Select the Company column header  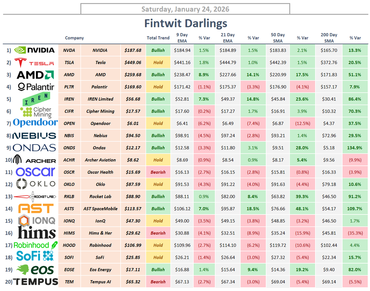(74, 38)
